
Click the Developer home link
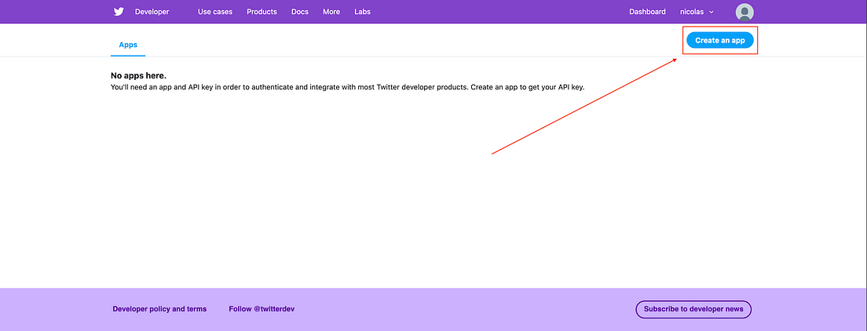152,12
